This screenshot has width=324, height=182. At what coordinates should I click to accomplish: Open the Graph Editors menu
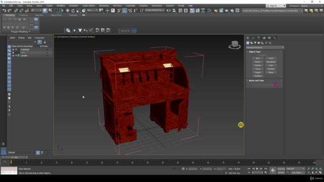tap(89, 6)
